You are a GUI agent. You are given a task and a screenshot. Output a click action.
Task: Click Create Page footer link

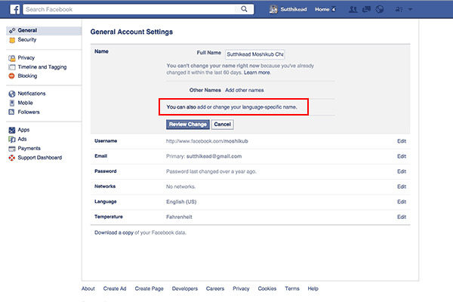tap(149, 288)
